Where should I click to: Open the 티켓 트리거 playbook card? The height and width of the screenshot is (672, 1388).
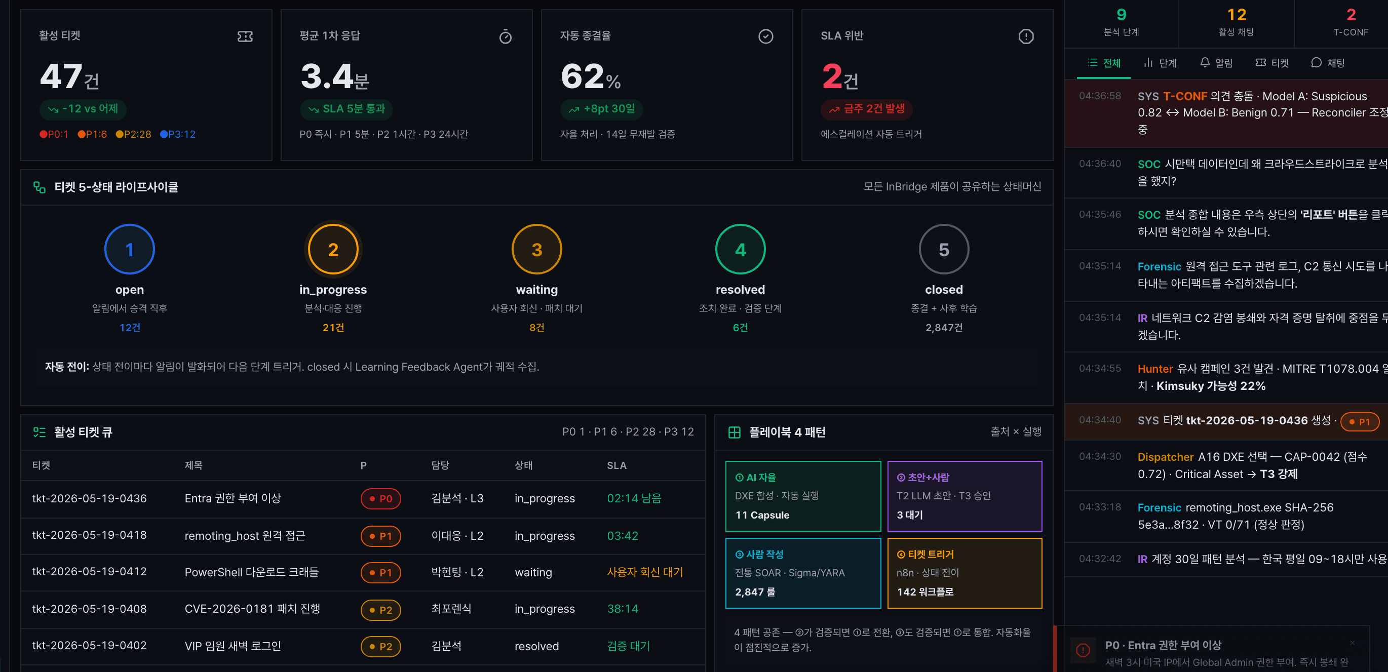[965, 573]
